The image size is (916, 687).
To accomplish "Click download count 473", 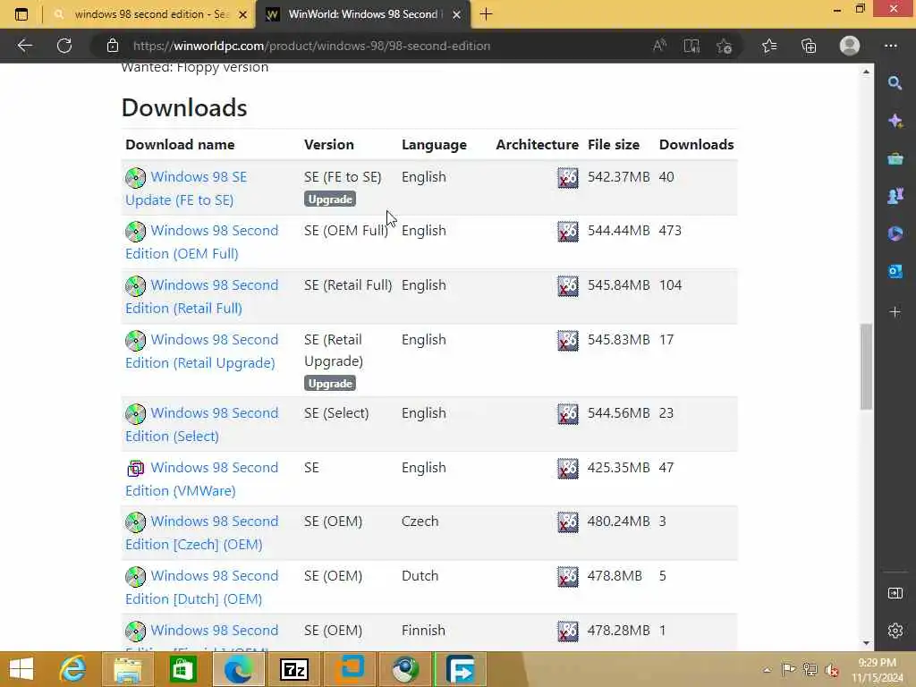I will pos(670,231).
